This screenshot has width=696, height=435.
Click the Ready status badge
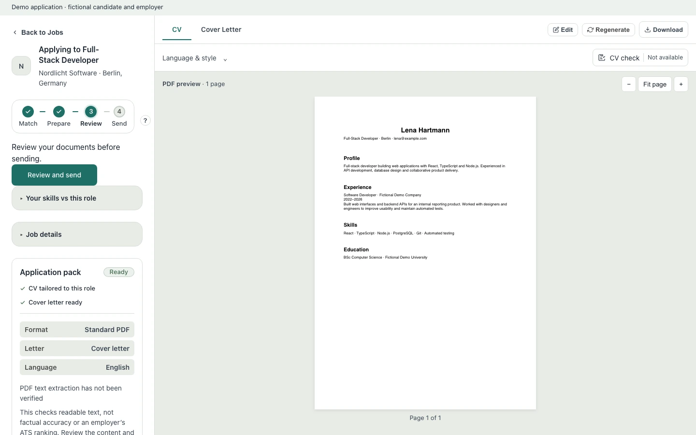(x=119, y=272)
